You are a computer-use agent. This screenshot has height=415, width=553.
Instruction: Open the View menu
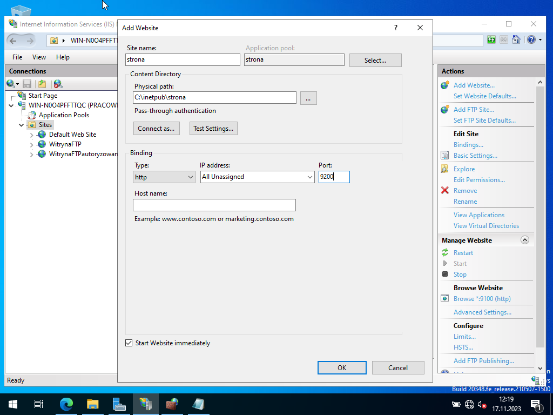[39, 57]
